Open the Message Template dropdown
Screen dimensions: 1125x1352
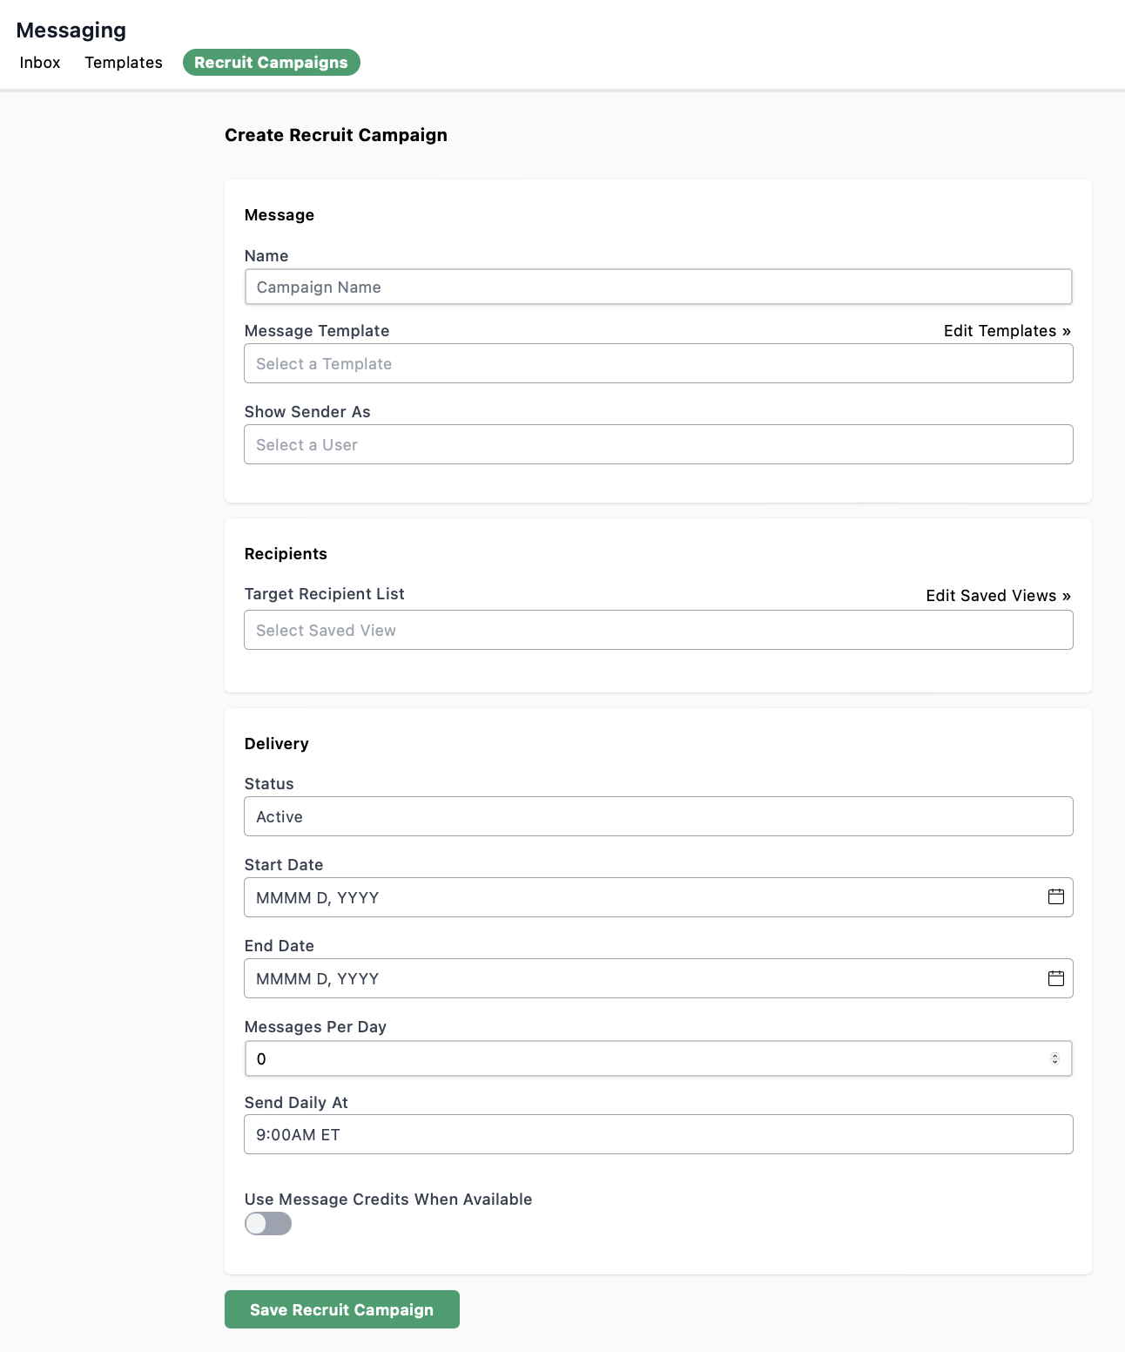pos(658,363)
